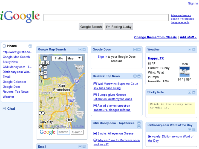Zoom in on the map with the plus button
Screen dimensions: 199x149
(45, 72)
